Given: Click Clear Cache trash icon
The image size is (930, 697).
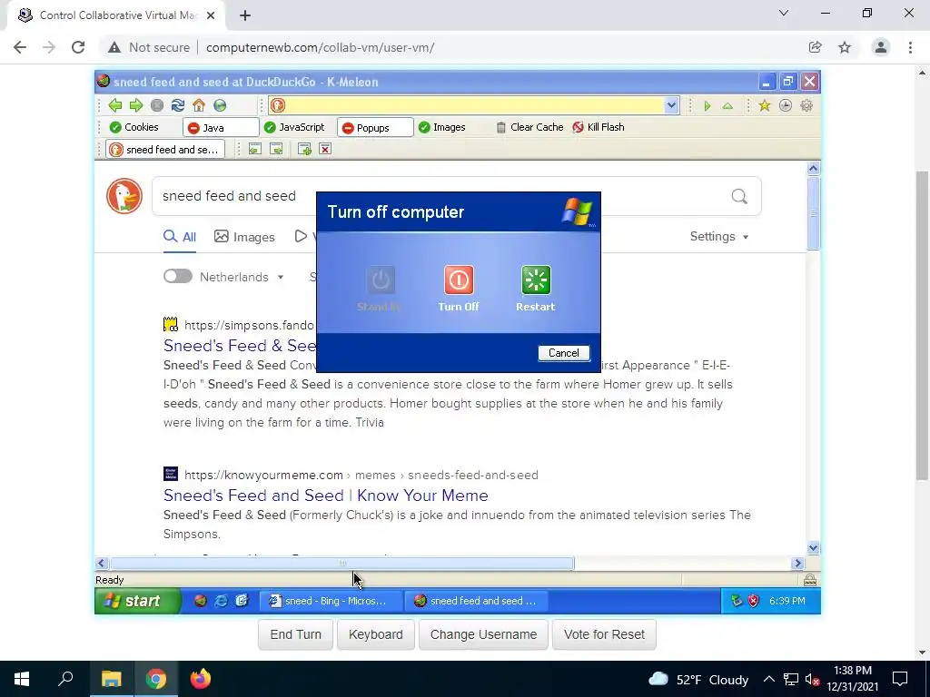Looking at the screenshot, I should [x=500, y=127].
